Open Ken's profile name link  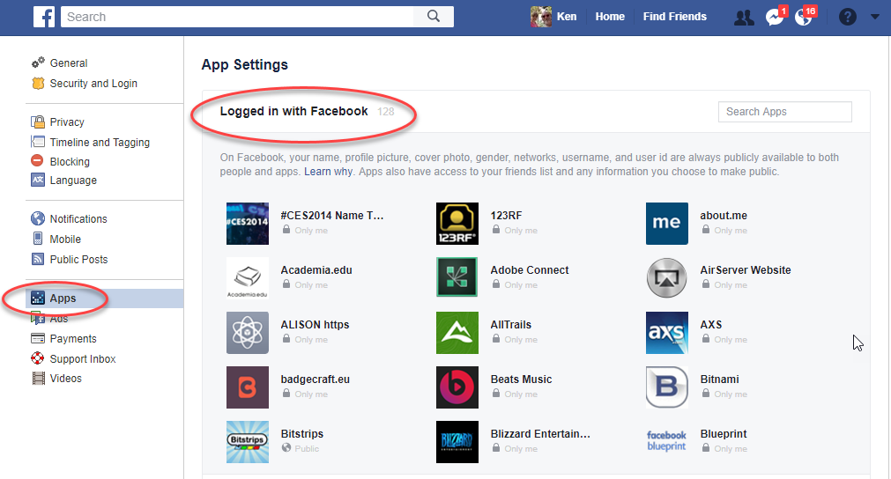coord(567,17)
